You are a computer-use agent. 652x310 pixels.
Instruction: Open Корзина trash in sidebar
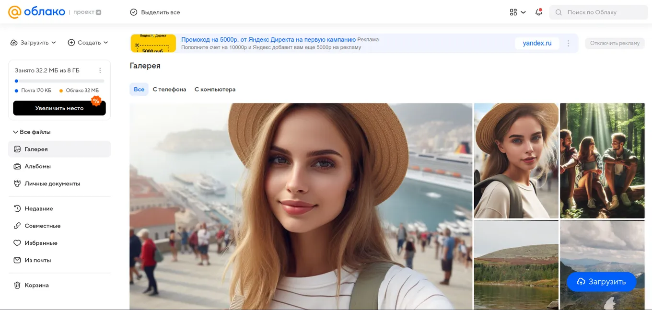coord(36,285)
